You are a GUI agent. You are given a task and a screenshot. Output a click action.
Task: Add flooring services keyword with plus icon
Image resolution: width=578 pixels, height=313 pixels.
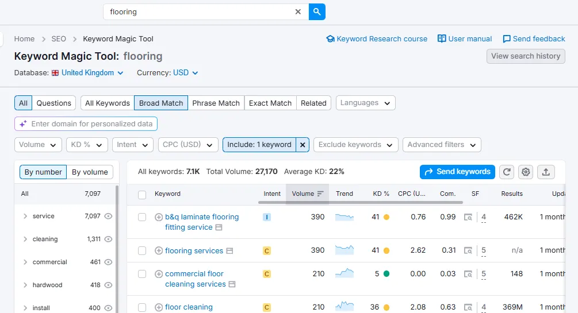(159, 251)
